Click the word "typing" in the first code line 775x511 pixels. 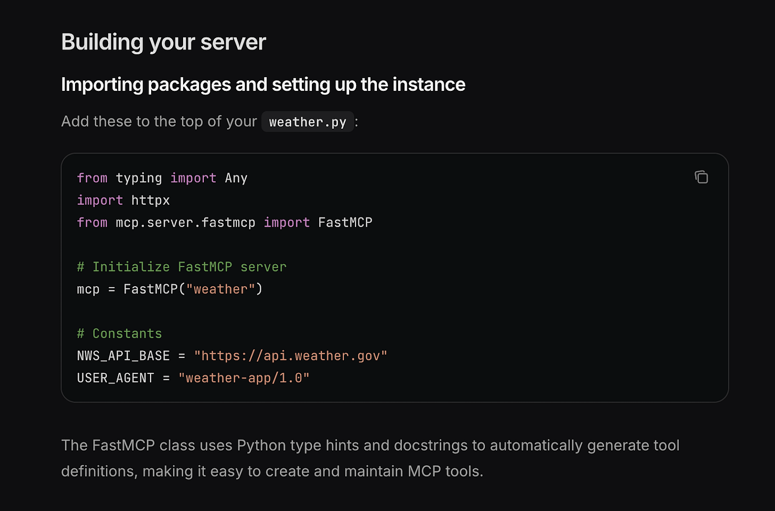pyautogui.click(x=138, y=178)
